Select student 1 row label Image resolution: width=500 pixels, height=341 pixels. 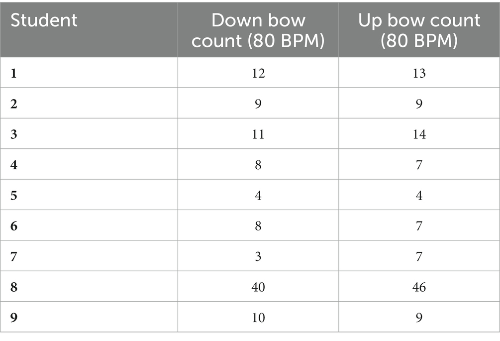coord(13,73)
